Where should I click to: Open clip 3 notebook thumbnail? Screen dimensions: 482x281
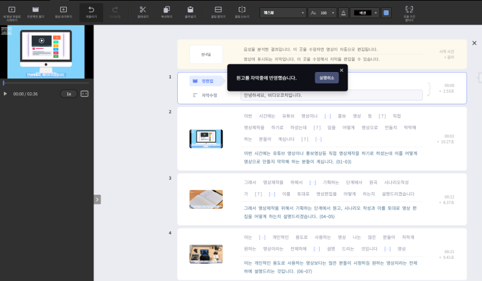pyautogui.click(x=206, y=199)
